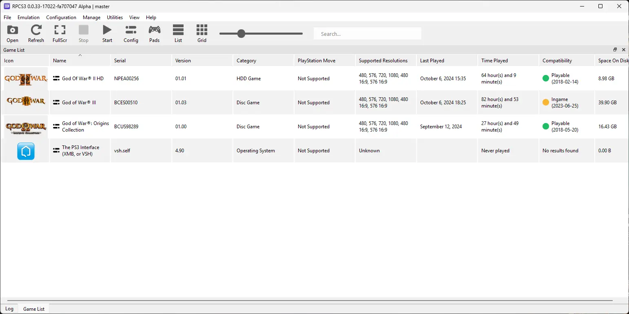The height and width of the screenshot is (314, 629).
Task: Sort by PlayStation Move column header
Action: point(325,60)
